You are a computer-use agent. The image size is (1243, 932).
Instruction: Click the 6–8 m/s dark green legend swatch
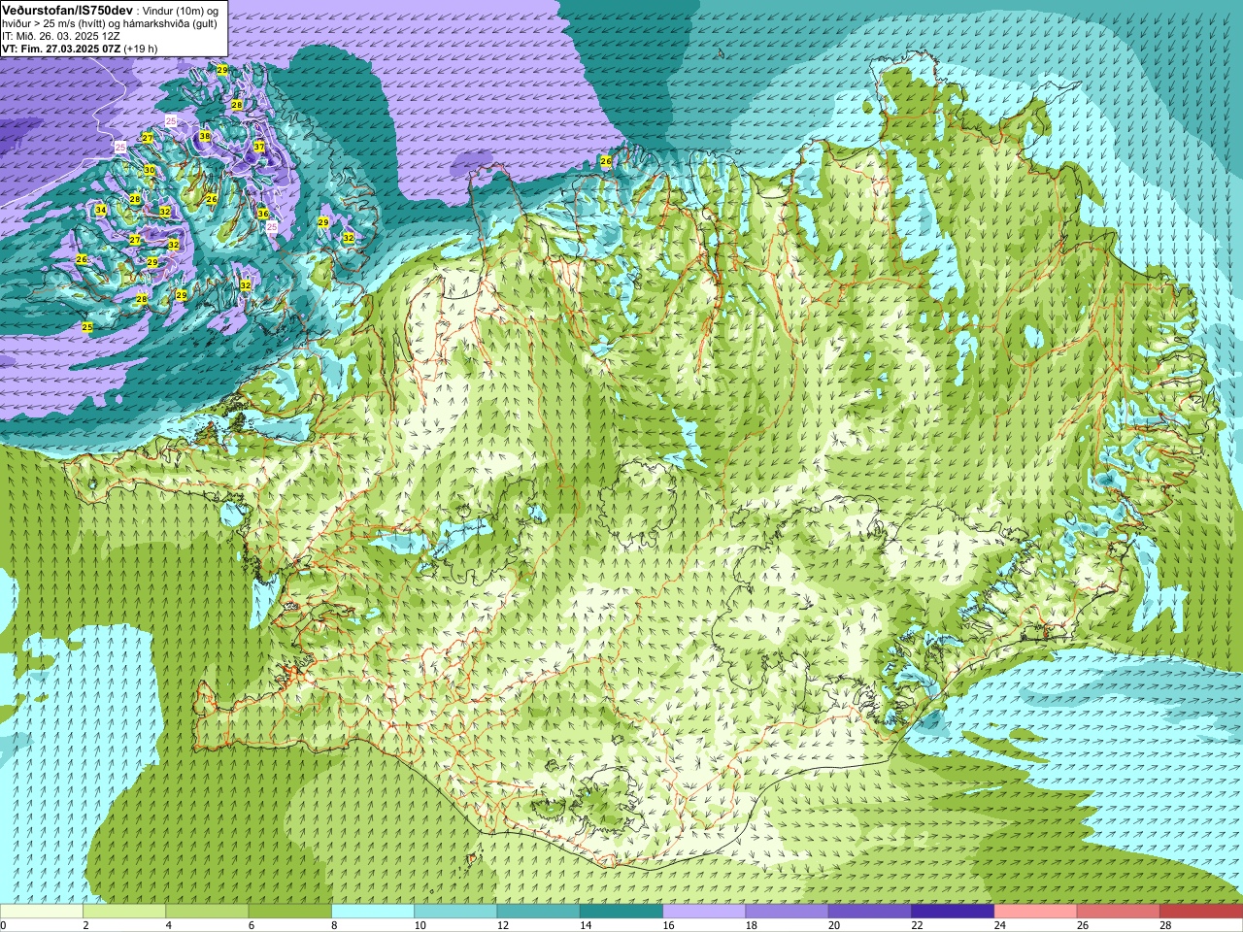click(x=290, y=912)
